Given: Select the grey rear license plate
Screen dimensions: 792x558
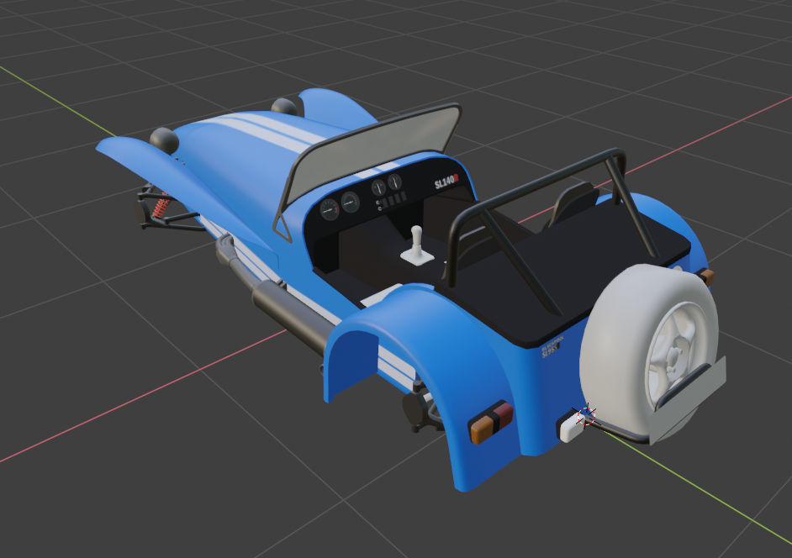Looking at the screenshot, I should tap(688, 403).
